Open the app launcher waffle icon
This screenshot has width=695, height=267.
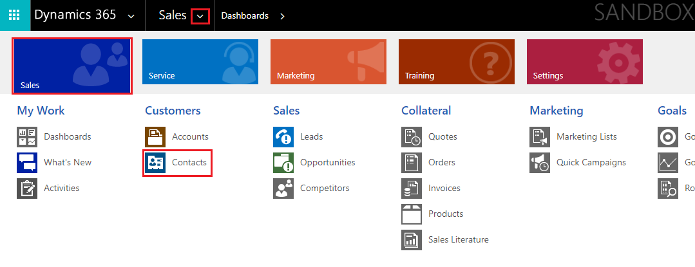point(15,15)
